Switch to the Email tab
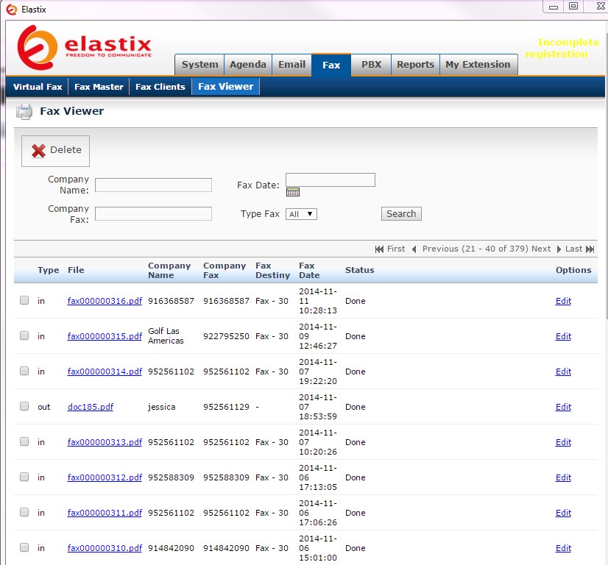The width and height of the screenshot is (608, 565). coord(291,65)
